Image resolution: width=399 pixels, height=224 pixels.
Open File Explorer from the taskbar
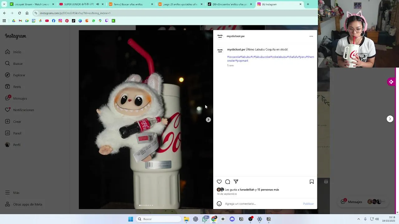tap(186, 219)
